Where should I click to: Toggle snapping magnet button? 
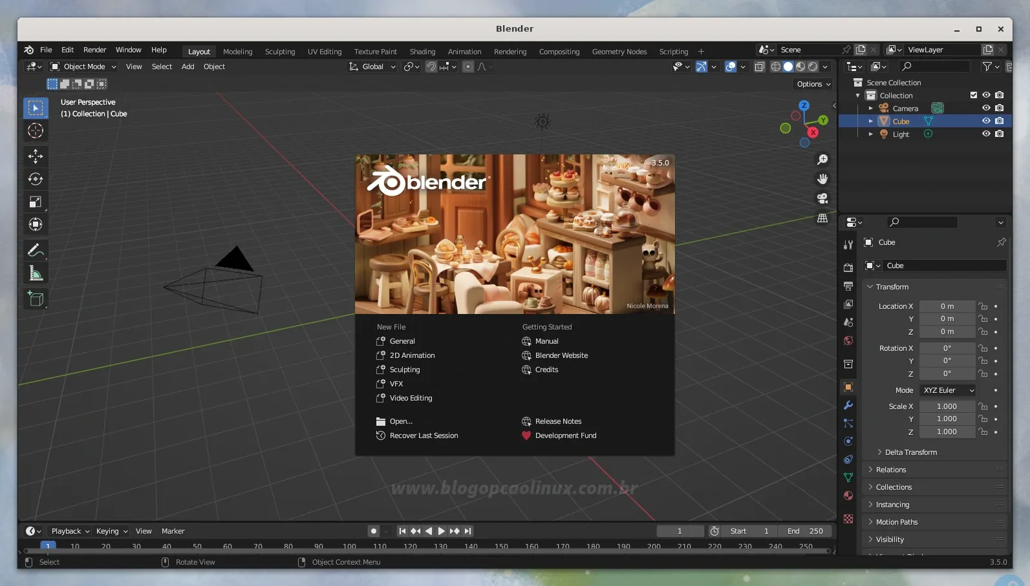tap(431, 67)
